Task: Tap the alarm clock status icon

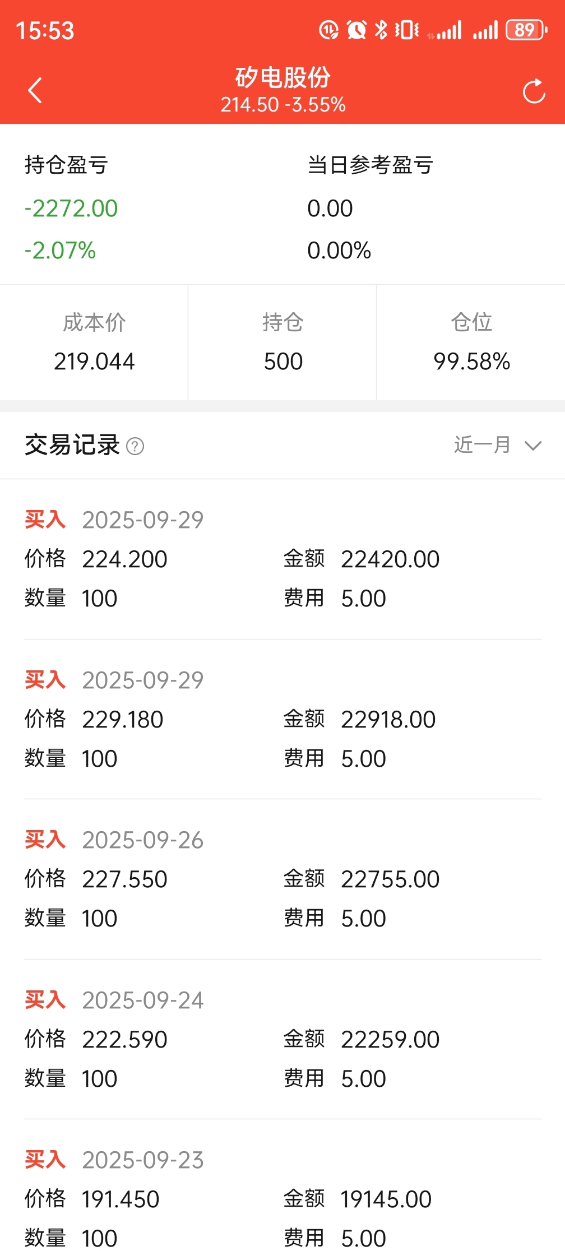Action: pyautogui.click(x=356, y=30)
